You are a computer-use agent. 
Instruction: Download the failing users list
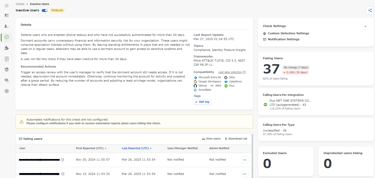pos(236,139)
